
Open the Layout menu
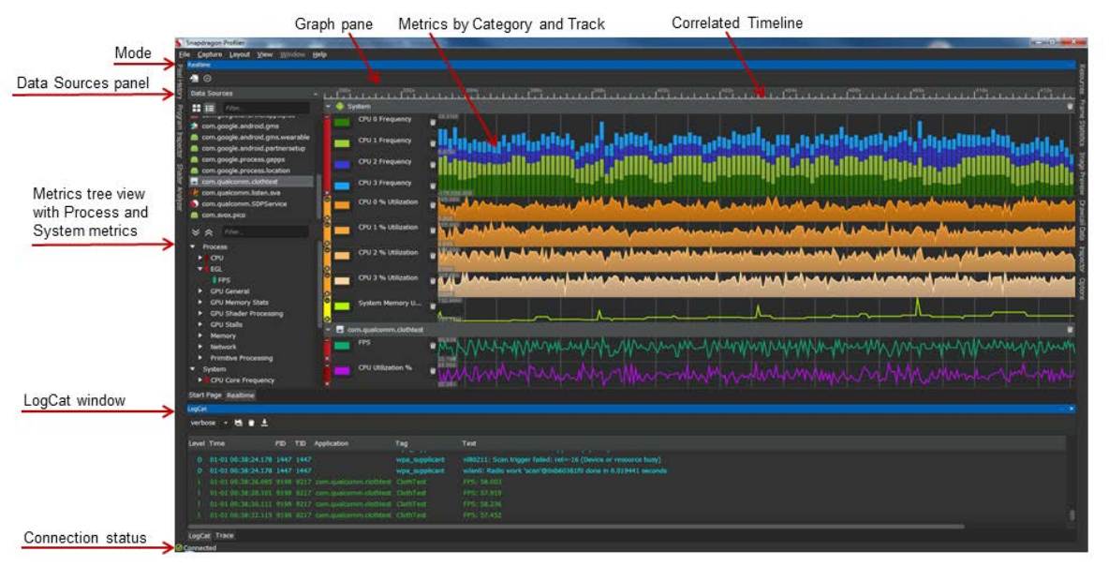point(240,54)
